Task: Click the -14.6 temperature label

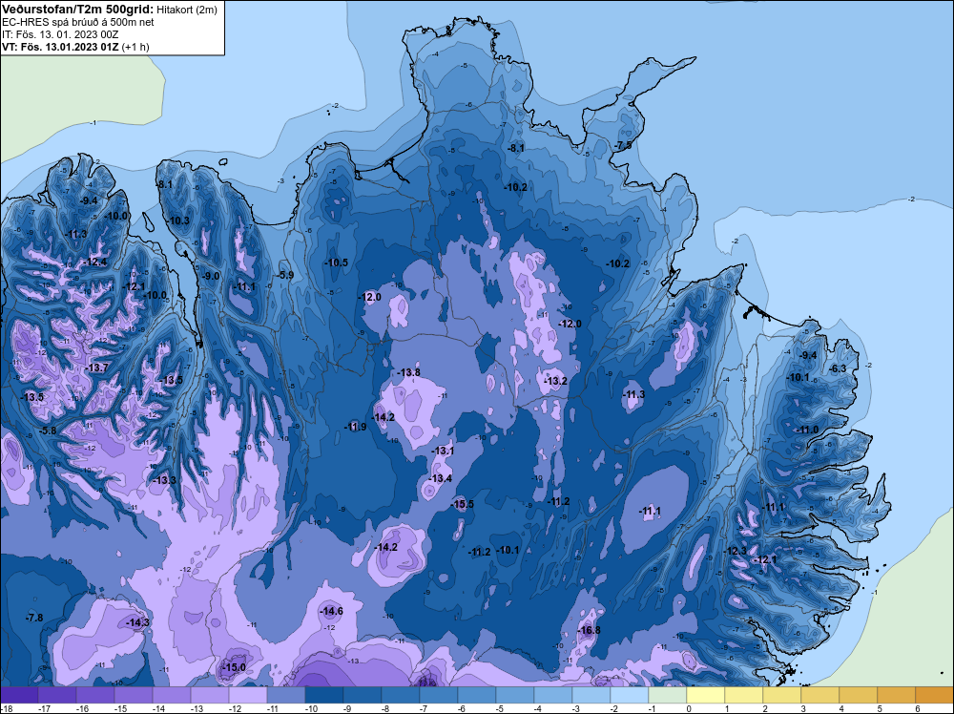Action: 332,611
